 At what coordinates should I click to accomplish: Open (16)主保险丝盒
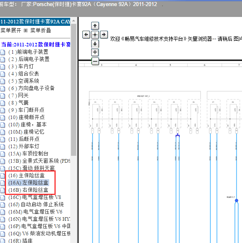(x=27, y=176)
